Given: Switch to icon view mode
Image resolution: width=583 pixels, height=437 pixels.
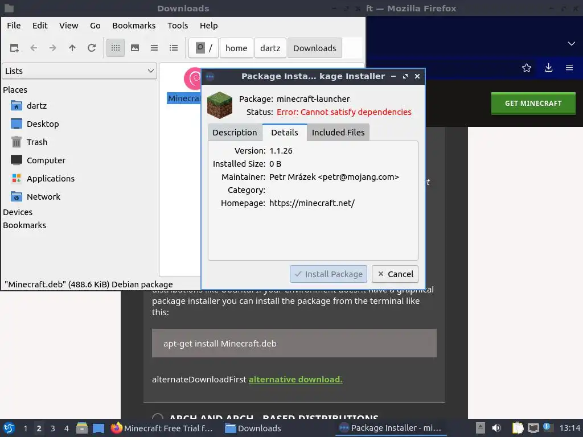Looking at the screenshot, I should pos(116,48).
